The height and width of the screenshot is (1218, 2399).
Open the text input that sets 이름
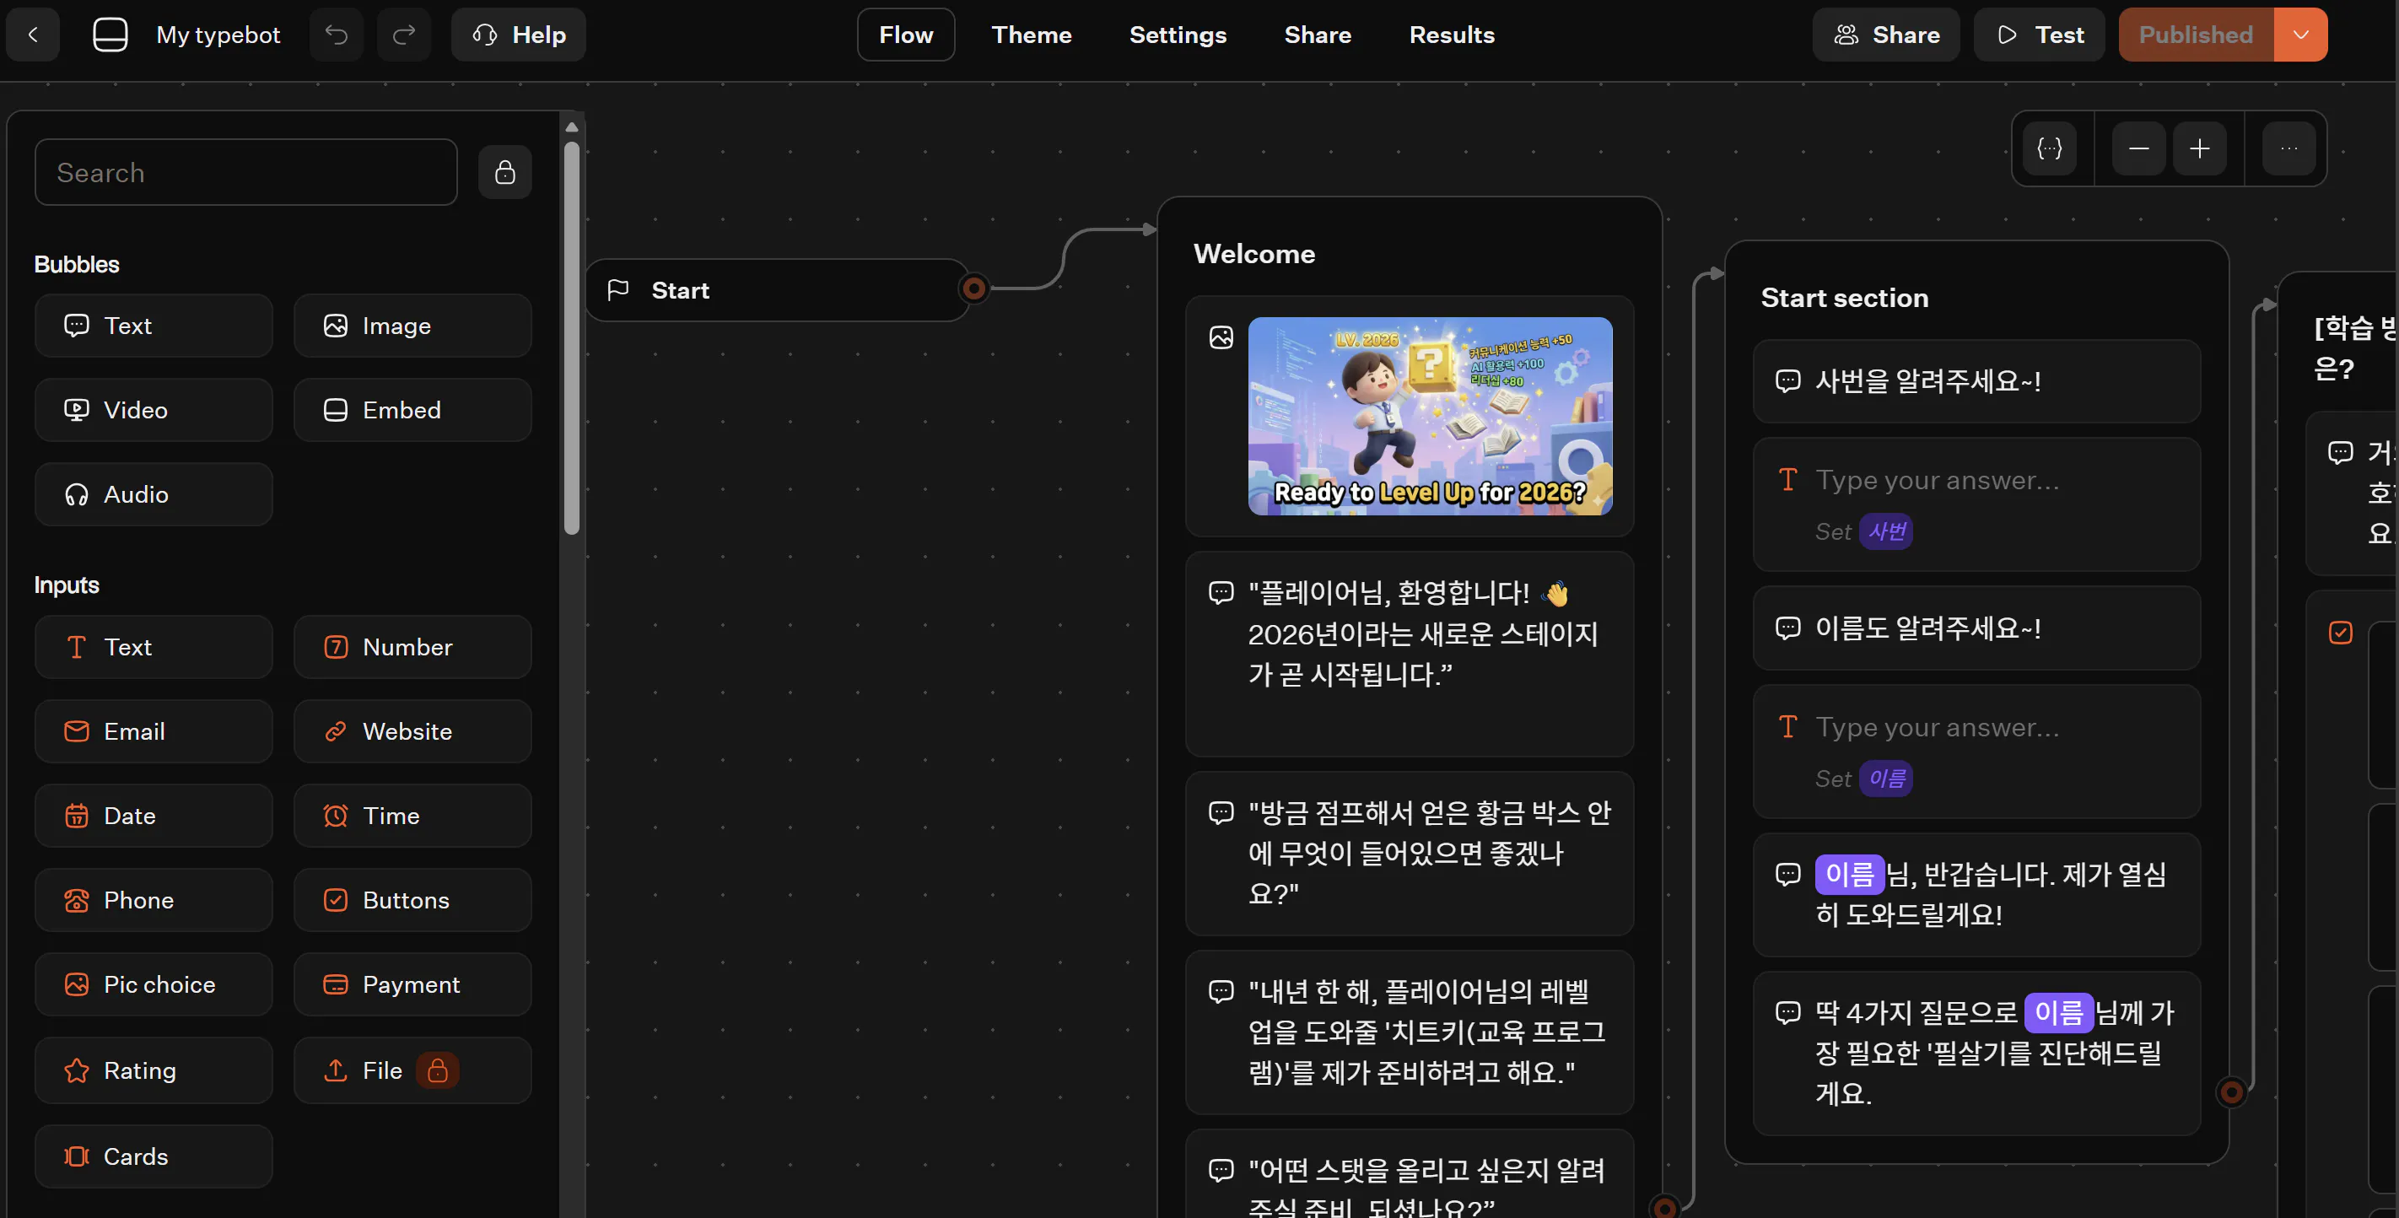coord(1977,752)
